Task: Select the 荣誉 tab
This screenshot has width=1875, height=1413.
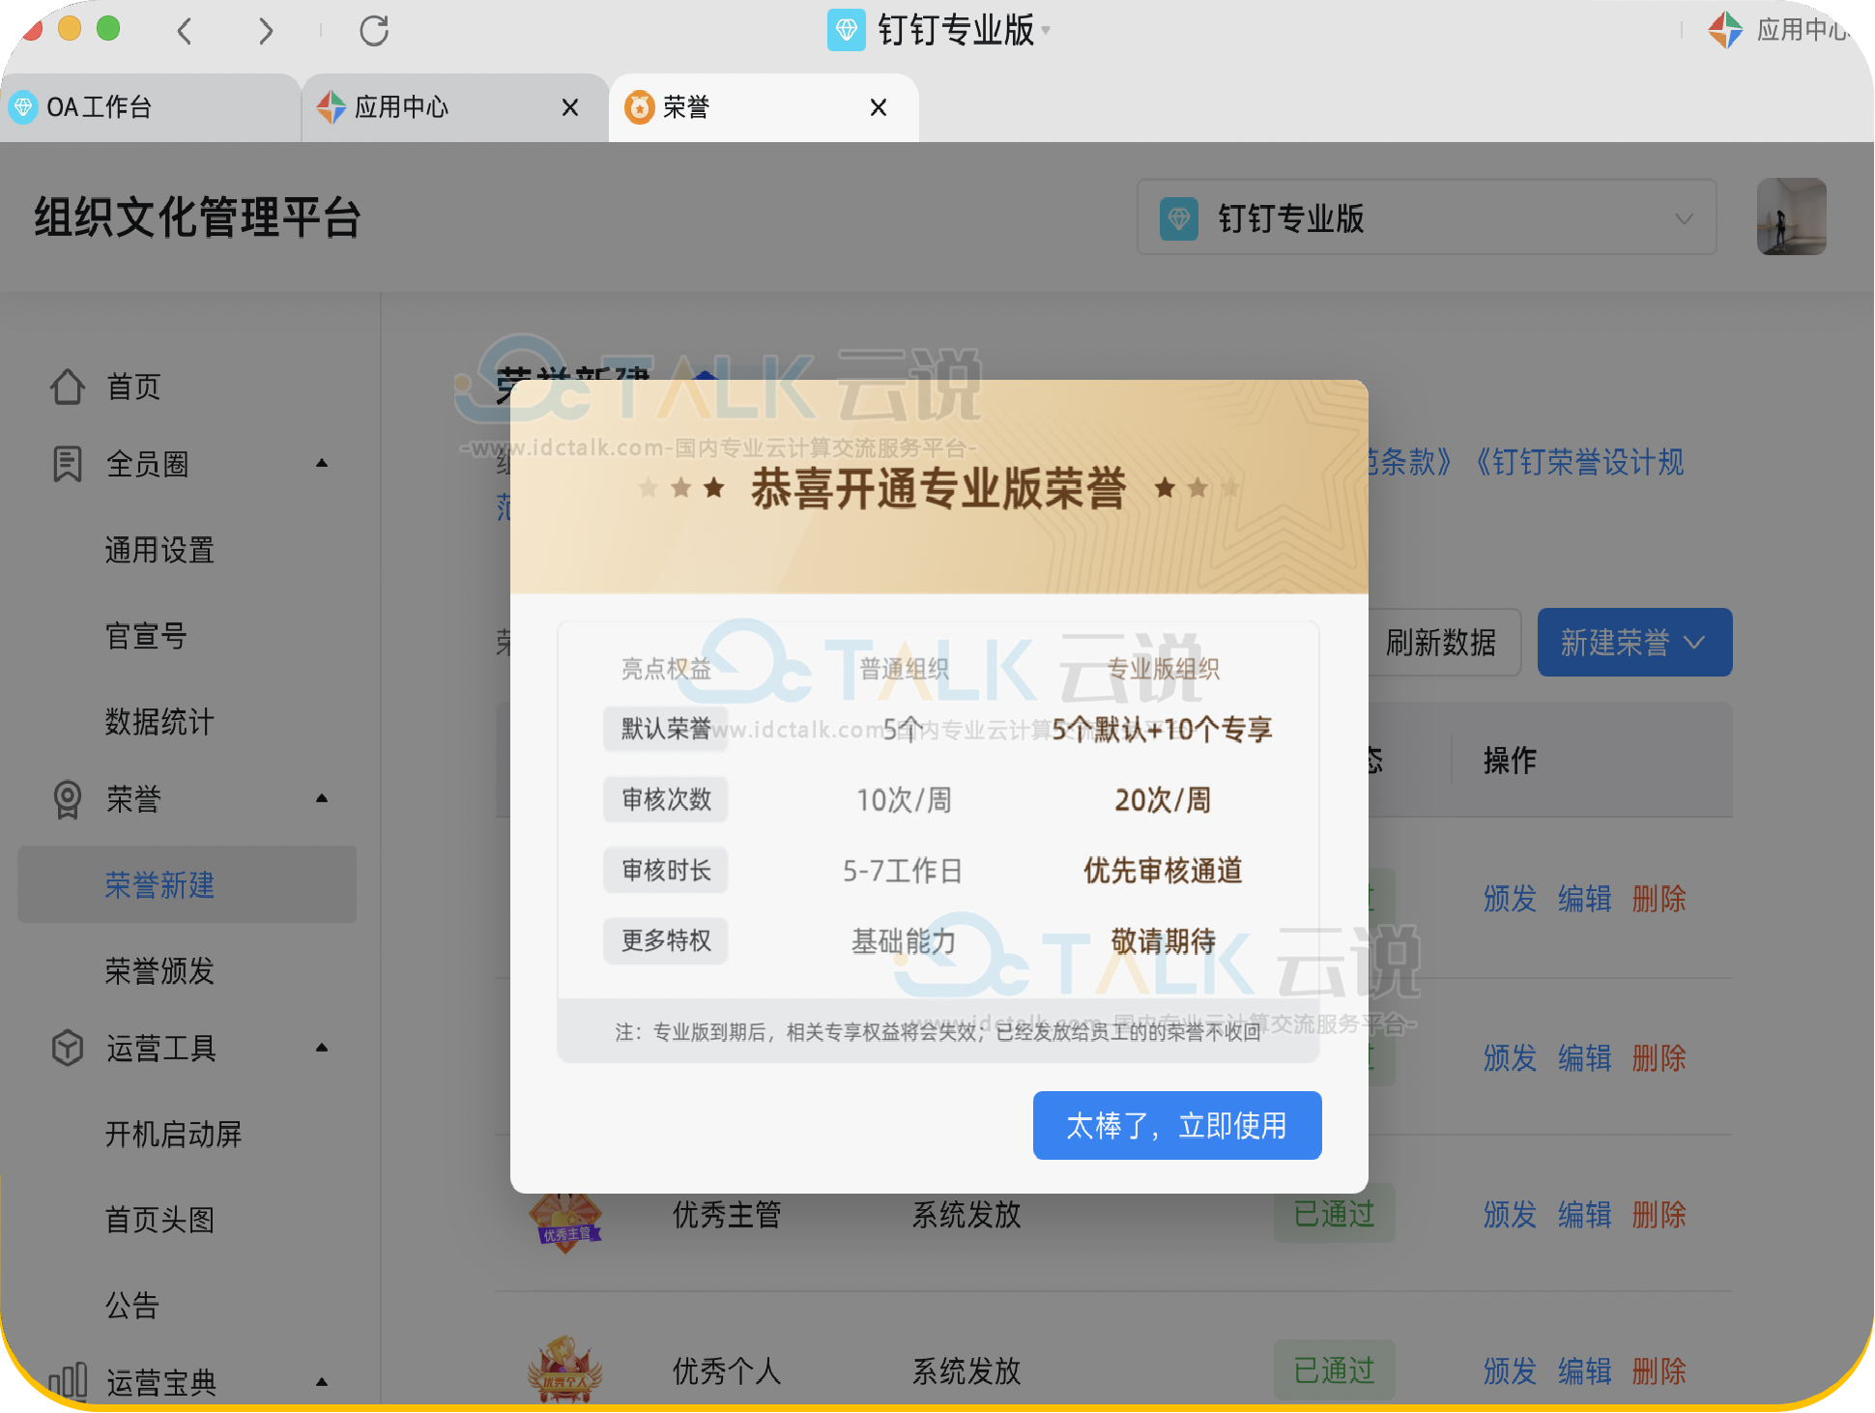Action: 764,107
